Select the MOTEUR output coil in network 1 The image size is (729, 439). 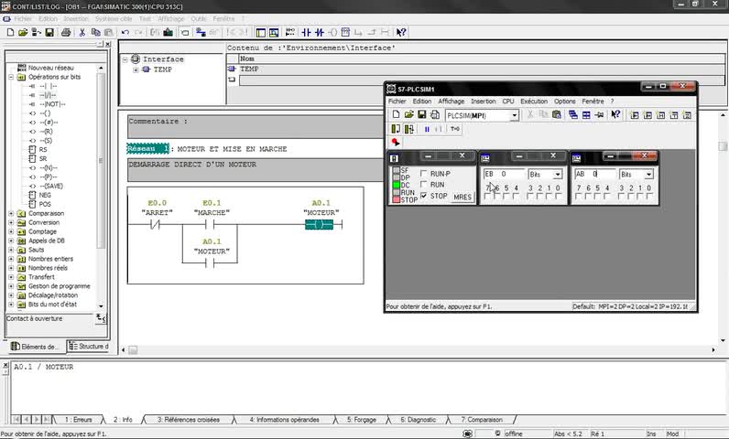319,225
